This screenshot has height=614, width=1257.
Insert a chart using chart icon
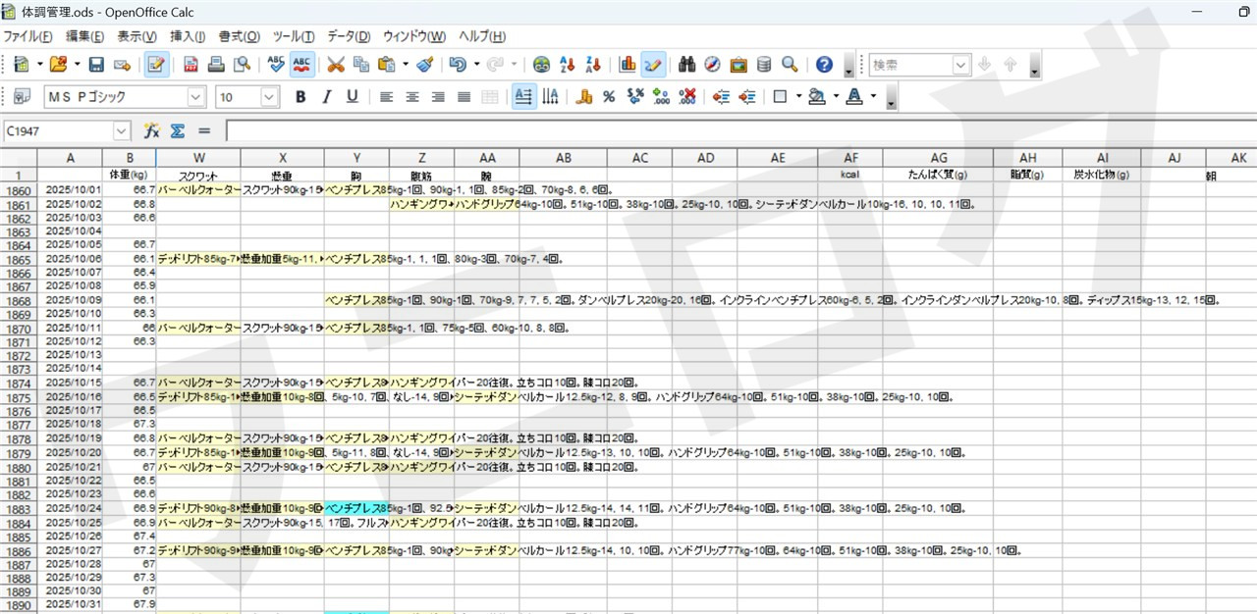(x=628, y=65)
